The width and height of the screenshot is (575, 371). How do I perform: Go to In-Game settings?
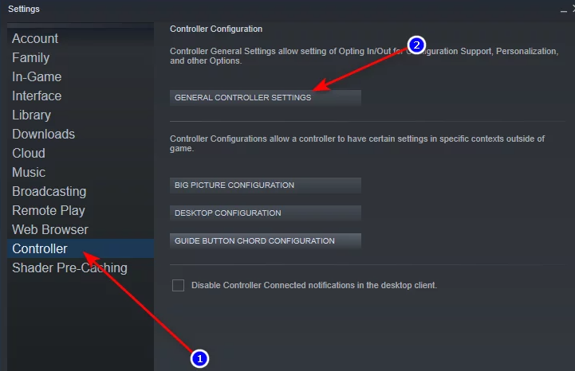[x=81, y=76]
